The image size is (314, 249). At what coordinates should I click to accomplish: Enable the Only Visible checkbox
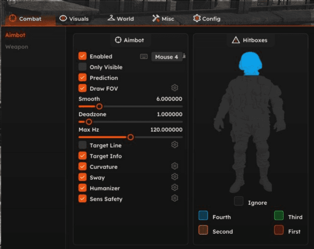pos(82,67)
